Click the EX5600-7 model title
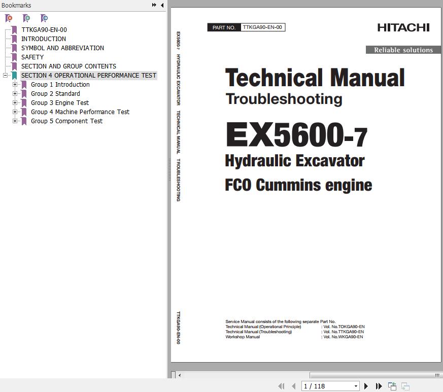The width and height of the screenshot is (443, 392). tap(296, 134)
